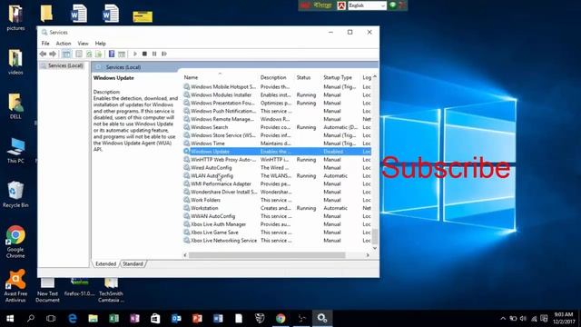This screenshot has height=327, width=581.
Task: Switch to the Standard tab
Action: coord(133,263)
